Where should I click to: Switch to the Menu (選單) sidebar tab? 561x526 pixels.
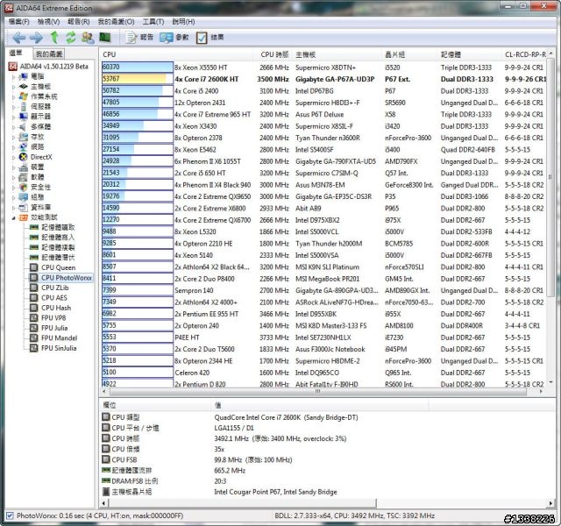(16, 53)
